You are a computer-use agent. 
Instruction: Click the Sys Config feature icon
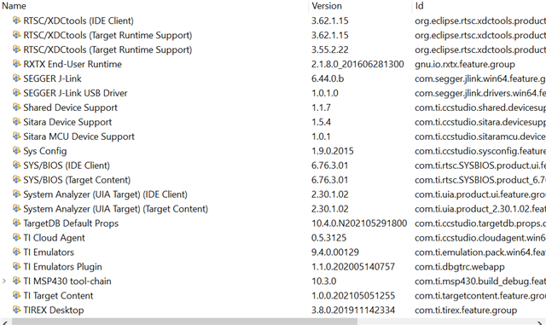pyautogui.click(x=16, y=151)
